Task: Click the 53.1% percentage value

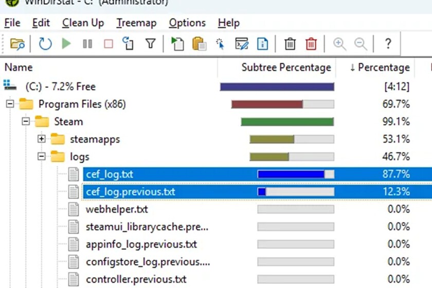Action: (x=396, y=139)
